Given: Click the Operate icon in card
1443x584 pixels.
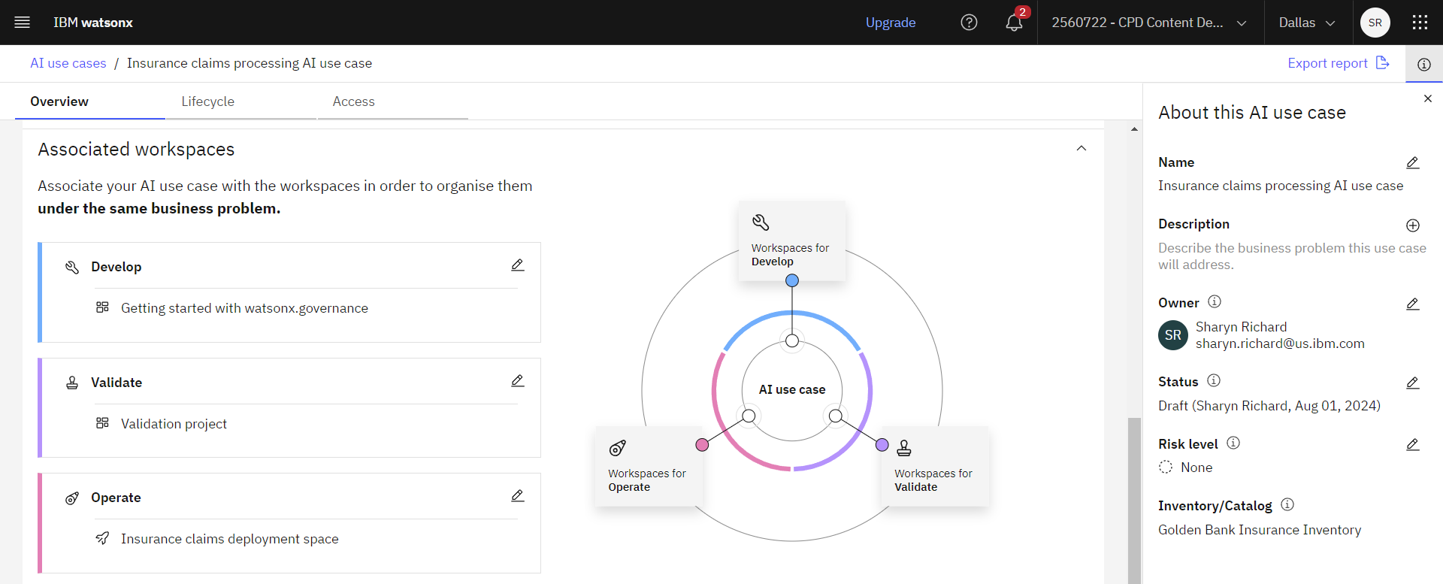Looking at the screenshot, I should (x=72, y=498).
